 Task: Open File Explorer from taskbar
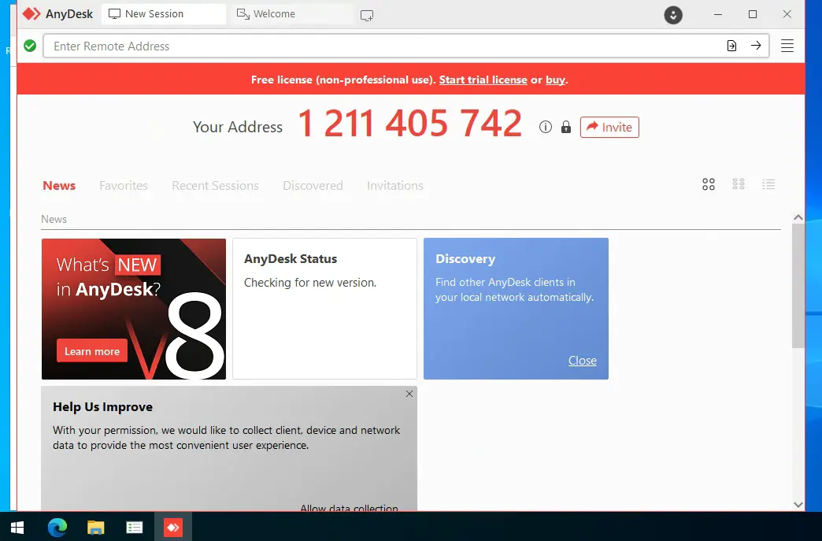(95, 527)
